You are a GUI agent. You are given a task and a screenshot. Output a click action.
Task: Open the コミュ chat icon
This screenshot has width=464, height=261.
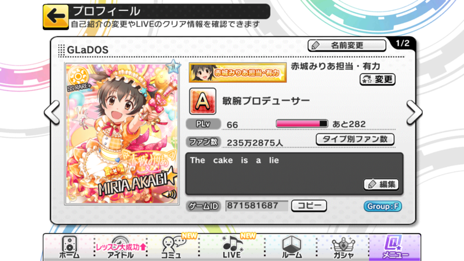172,248
